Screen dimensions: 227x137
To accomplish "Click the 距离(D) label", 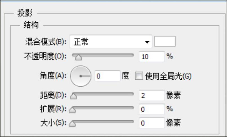I will (53, 95).
